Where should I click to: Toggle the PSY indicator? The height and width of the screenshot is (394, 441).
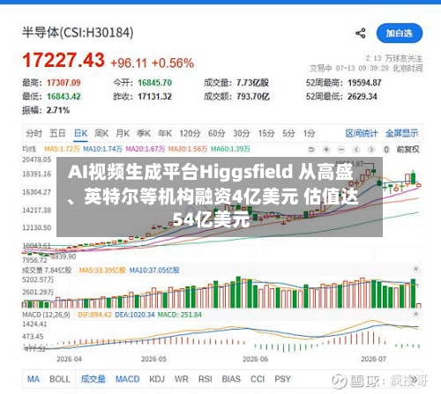[283, 379]
